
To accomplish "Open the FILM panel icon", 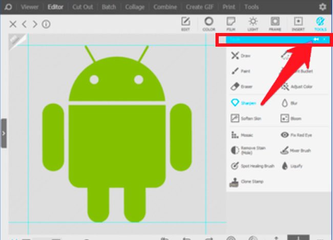I will click(231, 23).
